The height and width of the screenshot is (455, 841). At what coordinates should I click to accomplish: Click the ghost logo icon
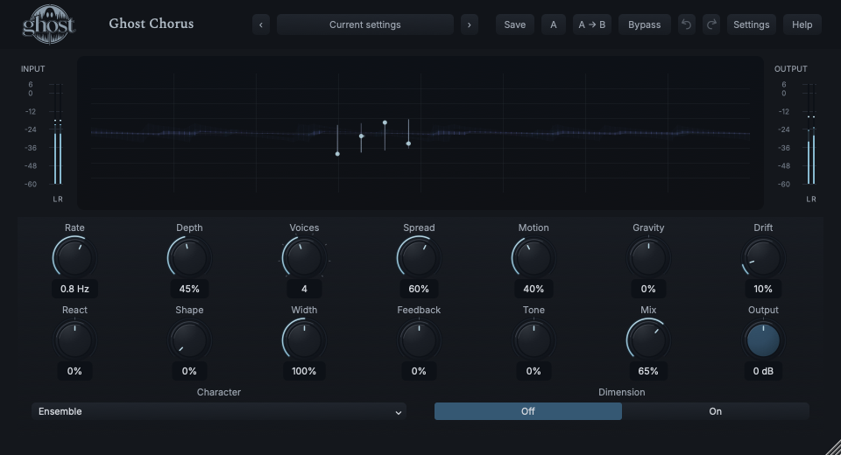click(48, 24)
